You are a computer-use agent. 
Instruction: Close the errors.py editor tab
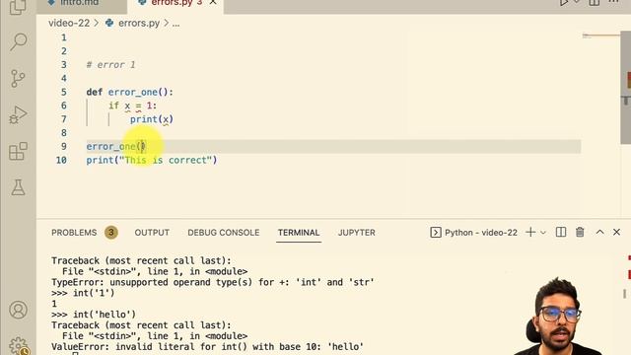pos(213,2)
